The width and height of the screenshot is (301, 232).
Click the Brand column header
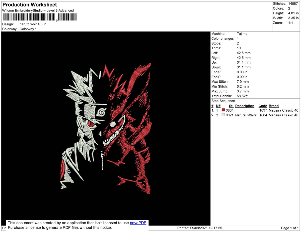274,106
